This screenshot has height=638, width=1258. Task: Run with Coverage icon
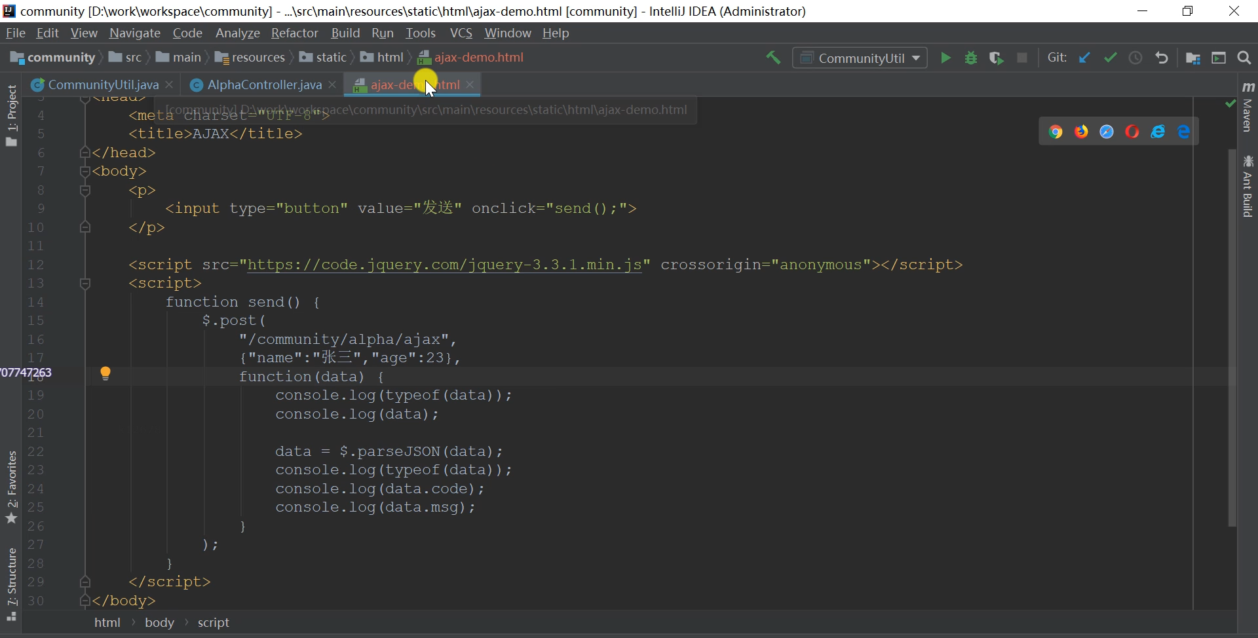(997, 58)
